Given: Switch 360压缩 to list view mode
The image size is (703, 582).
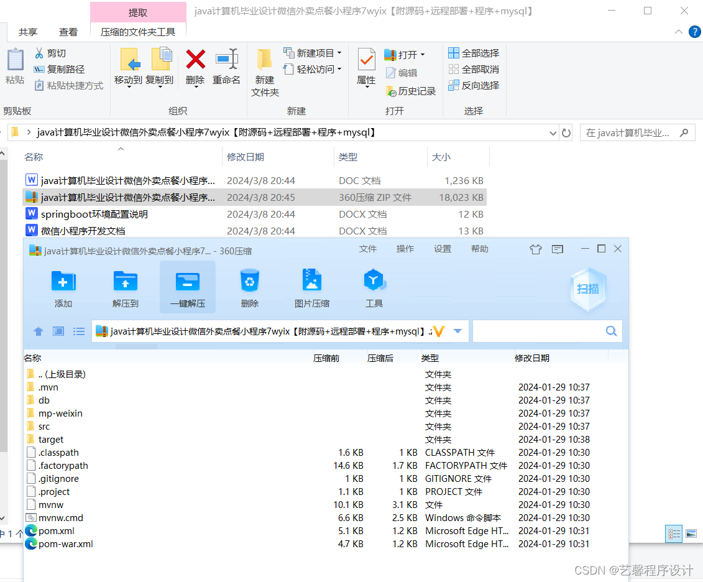Looking at the screenshot, I should pyautogui.click(x=79, y=331).
